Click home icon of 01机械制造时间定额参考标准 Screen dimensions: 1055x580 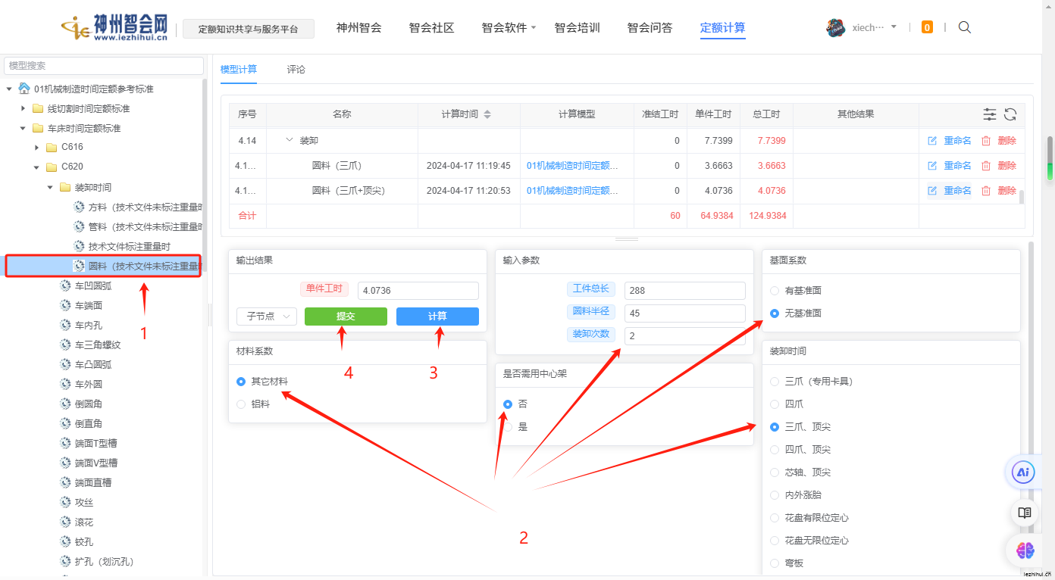tap(24, 89)
